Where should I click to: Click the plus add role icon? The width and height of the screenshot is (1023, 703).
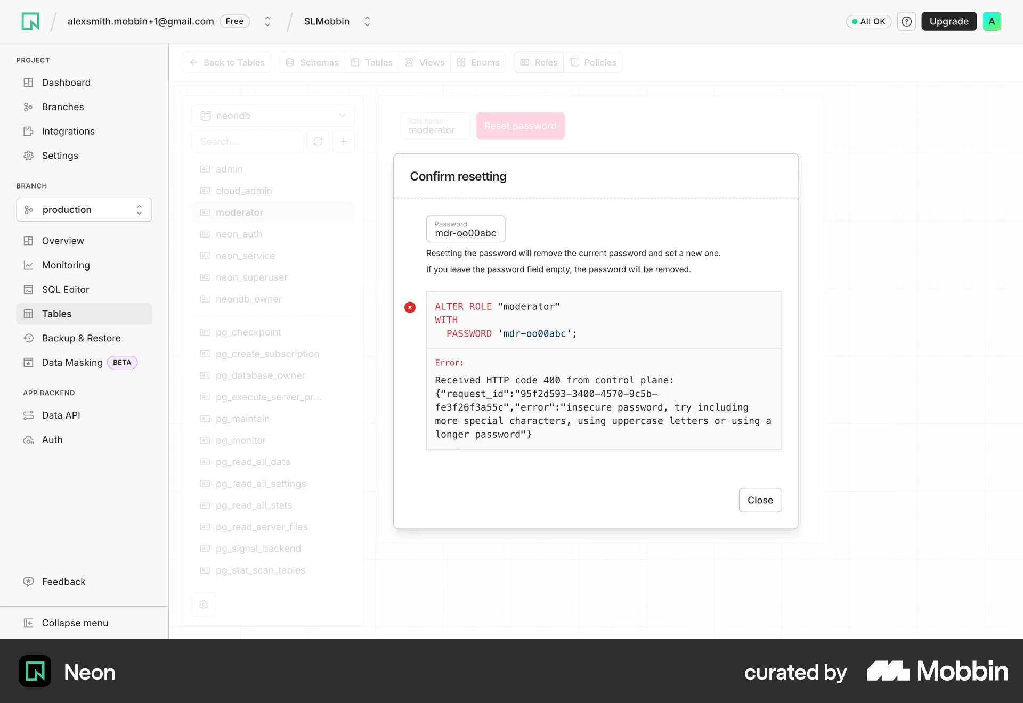[344, 141]
